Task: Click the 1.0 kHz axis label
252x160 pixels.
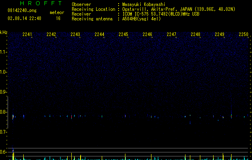Action: click(x=3, y=72)
